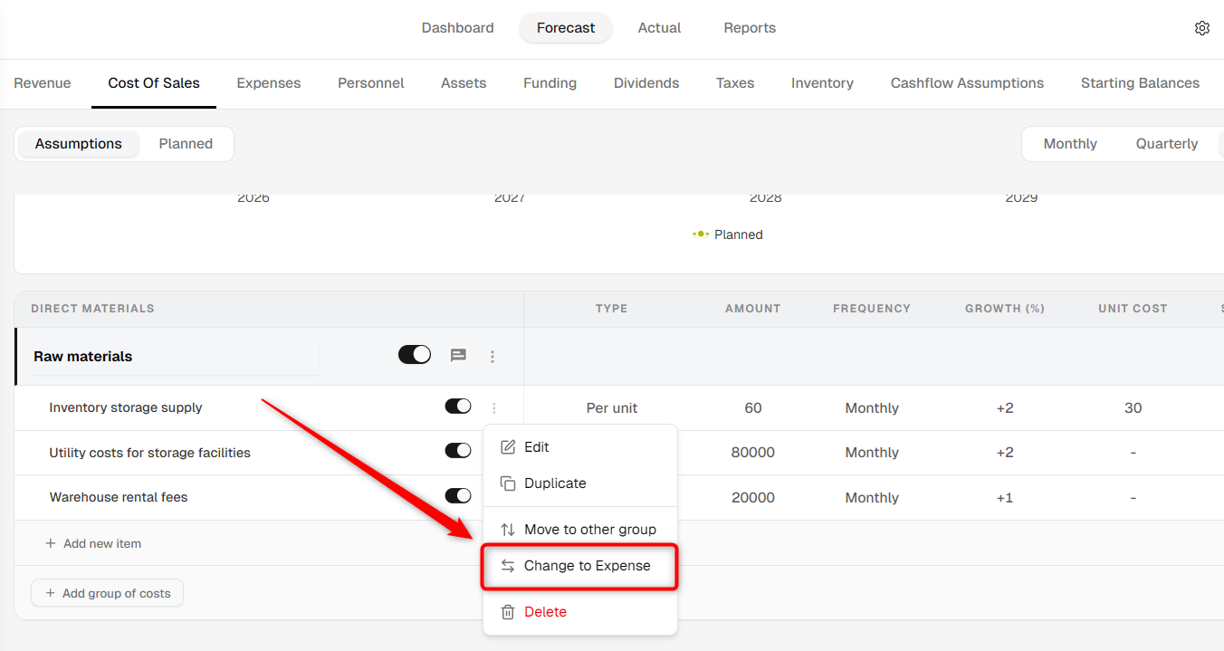Click the Per unit type cell
This screenshot has width=1224, height=651.
pyautogui.click(x=612, y=408)
